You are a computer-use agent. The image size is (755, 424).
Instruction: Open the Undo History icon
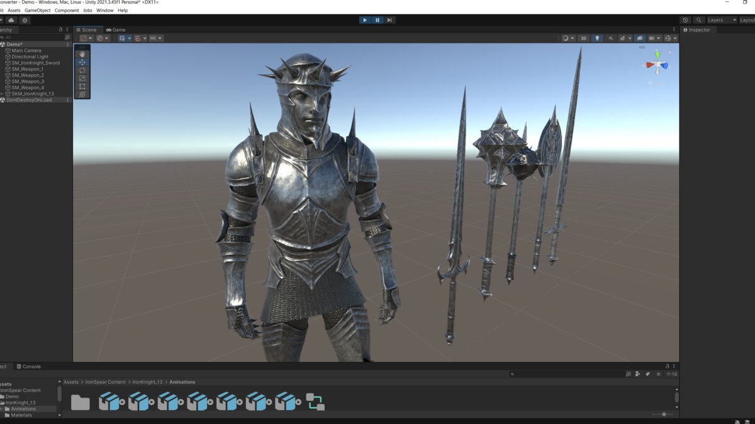click(x=685, y=20)
